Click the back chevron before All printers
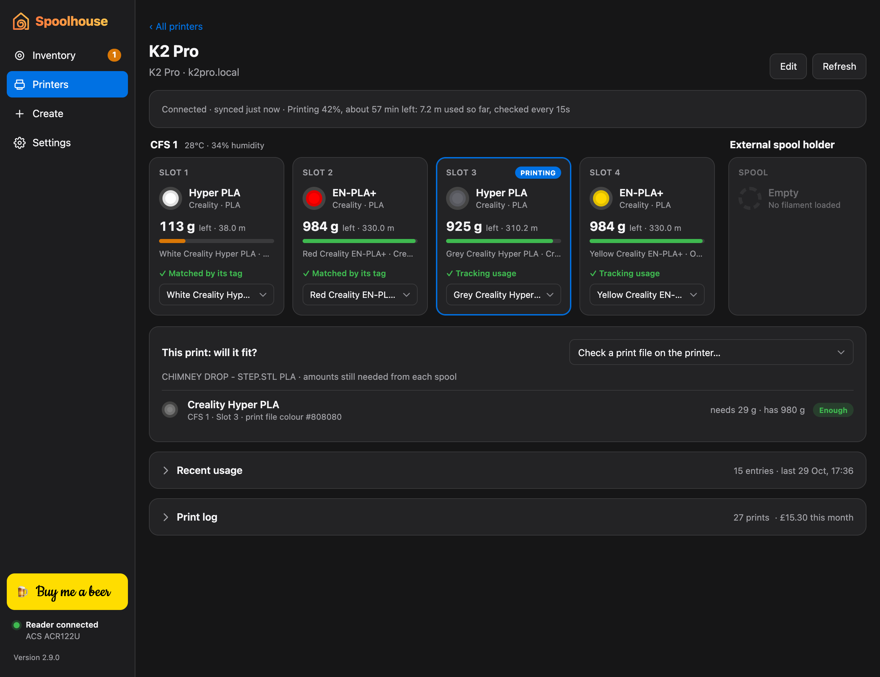880x677 pixels. (151, 27)
